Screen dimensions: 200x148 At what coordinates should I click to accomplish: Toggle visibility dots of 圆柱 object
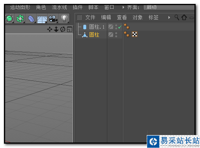click(116, 35)
